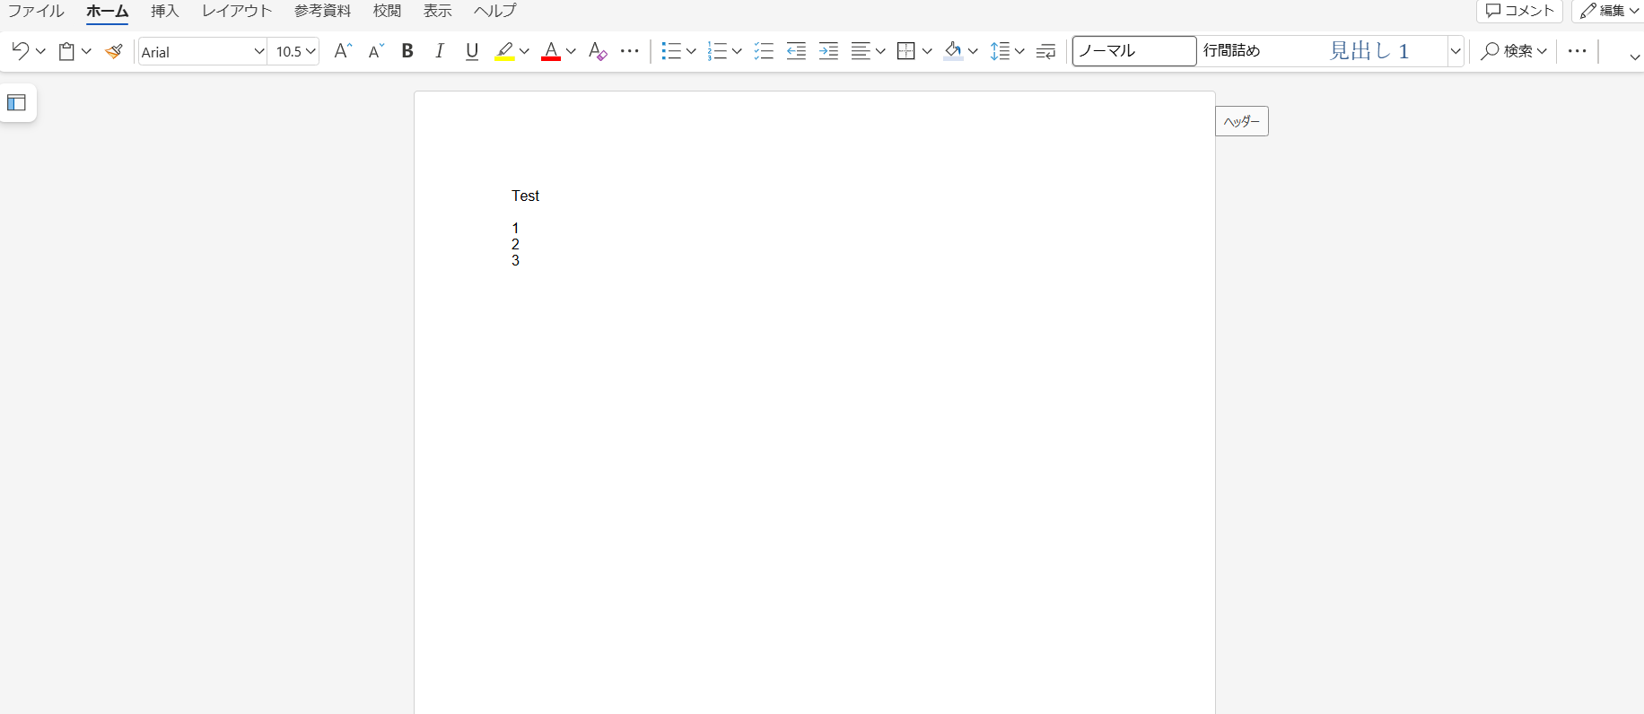Expand the borders options arrow
This screenshot has width=1644, height=714.
[x=927, y=51]
